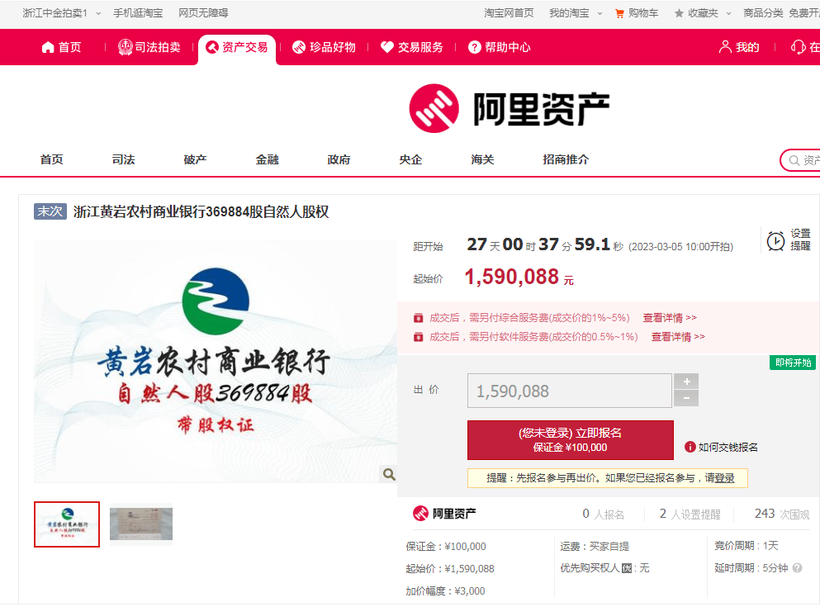This screenshot has width=820, height=607.
Task: Click the customer service headset icon
Action: click(798, 47)
